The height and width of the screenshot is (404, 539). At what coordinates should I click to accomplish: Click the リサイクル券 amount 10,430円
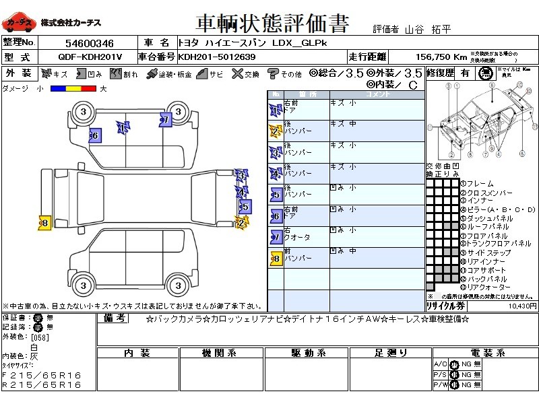pyautogui.click(x=522, y=306)
